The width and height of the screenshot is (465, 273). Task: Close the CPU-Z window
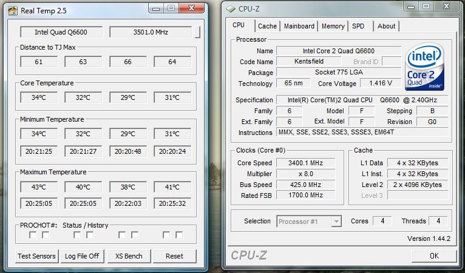[446, 7]
